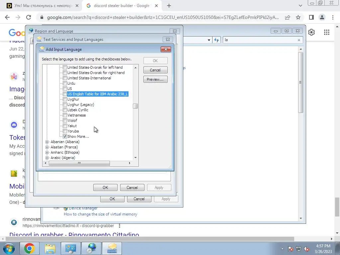The image size is (340, 255).
Task: Show hidden tray icons arrow
Action: (x=282, y=249)
